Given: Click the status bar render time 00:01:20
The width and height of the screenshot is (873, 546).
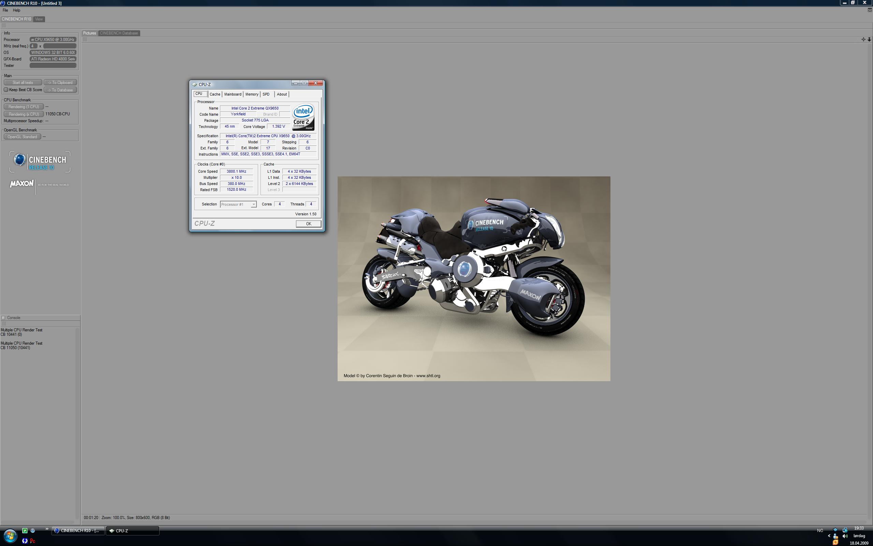Looking at the screenshot, I should (91, 517).
